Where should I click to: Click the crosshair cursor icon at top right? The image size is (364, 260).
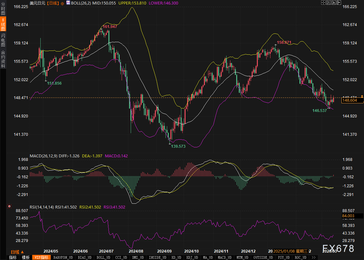(324, 3)
